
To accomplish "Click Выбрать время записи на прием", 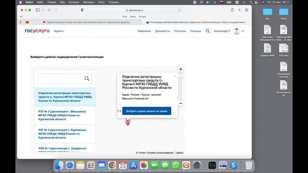I will 147,111.
